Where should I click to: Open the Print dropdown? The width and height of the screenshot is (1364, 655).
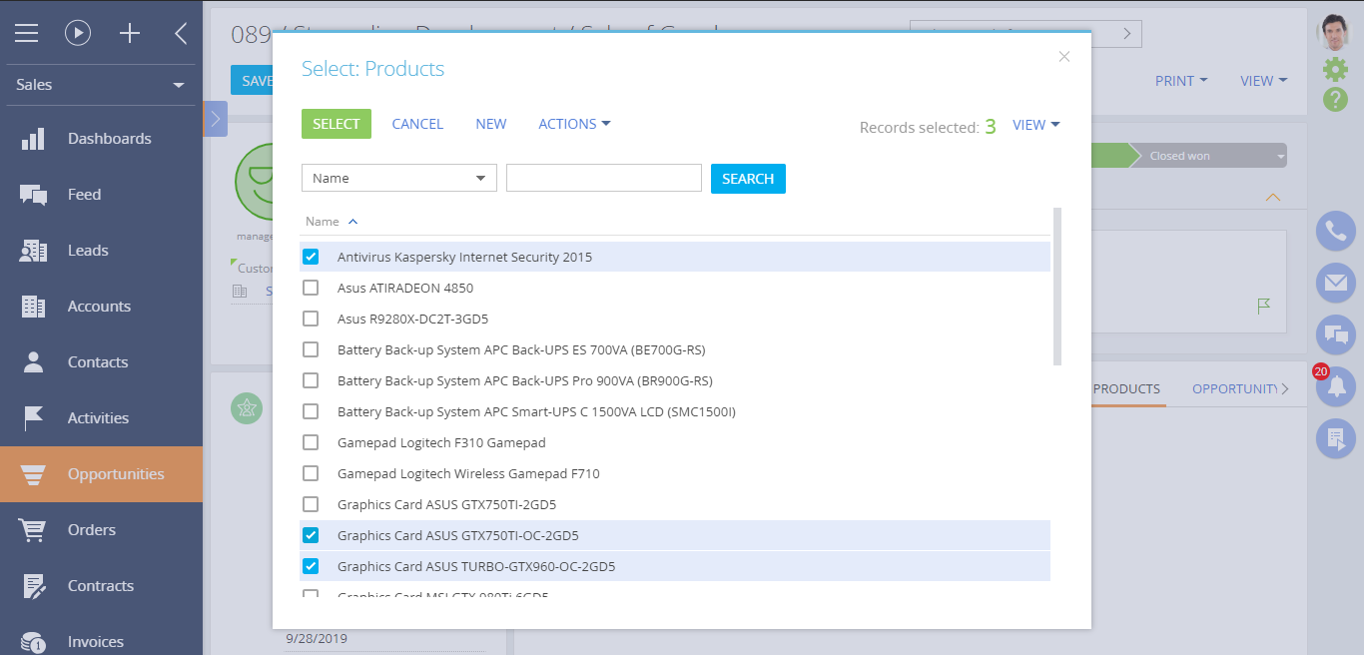(1181, 81)
